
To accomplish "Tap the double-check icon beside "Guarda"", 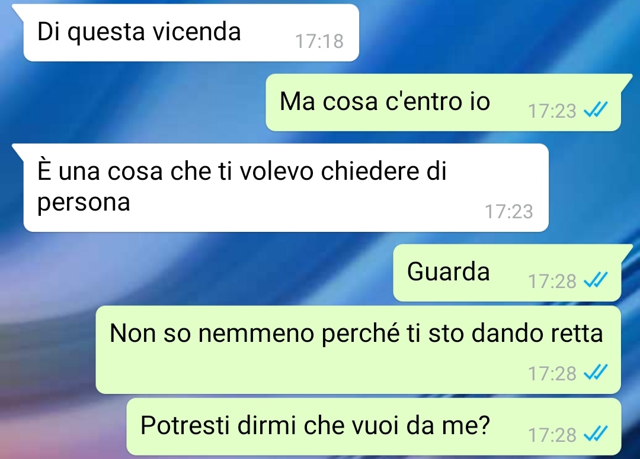I will (x=596, y=280).
